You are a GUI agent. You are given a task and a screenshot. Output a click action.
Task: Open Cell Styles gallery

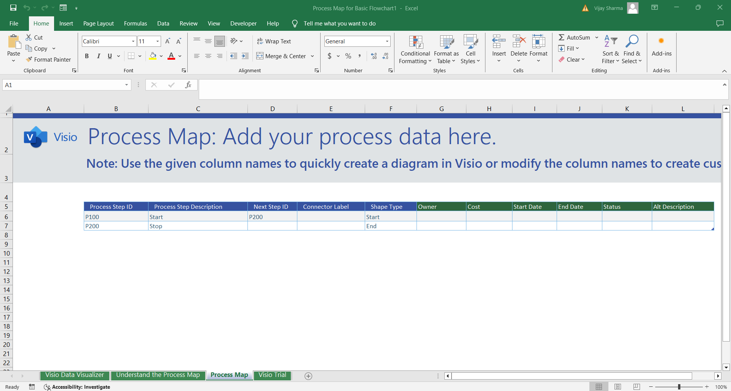point(470,50)
